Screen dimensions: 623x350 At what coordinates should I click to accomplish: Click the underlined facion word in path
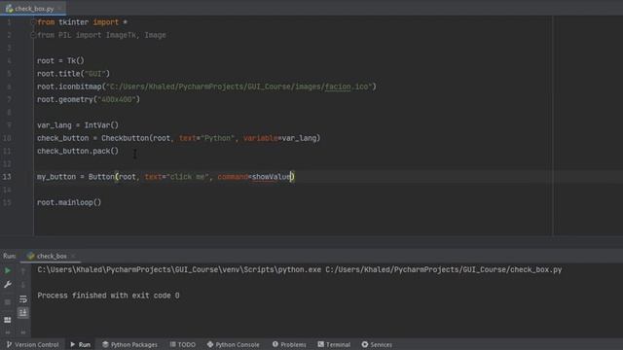point(338,87)
